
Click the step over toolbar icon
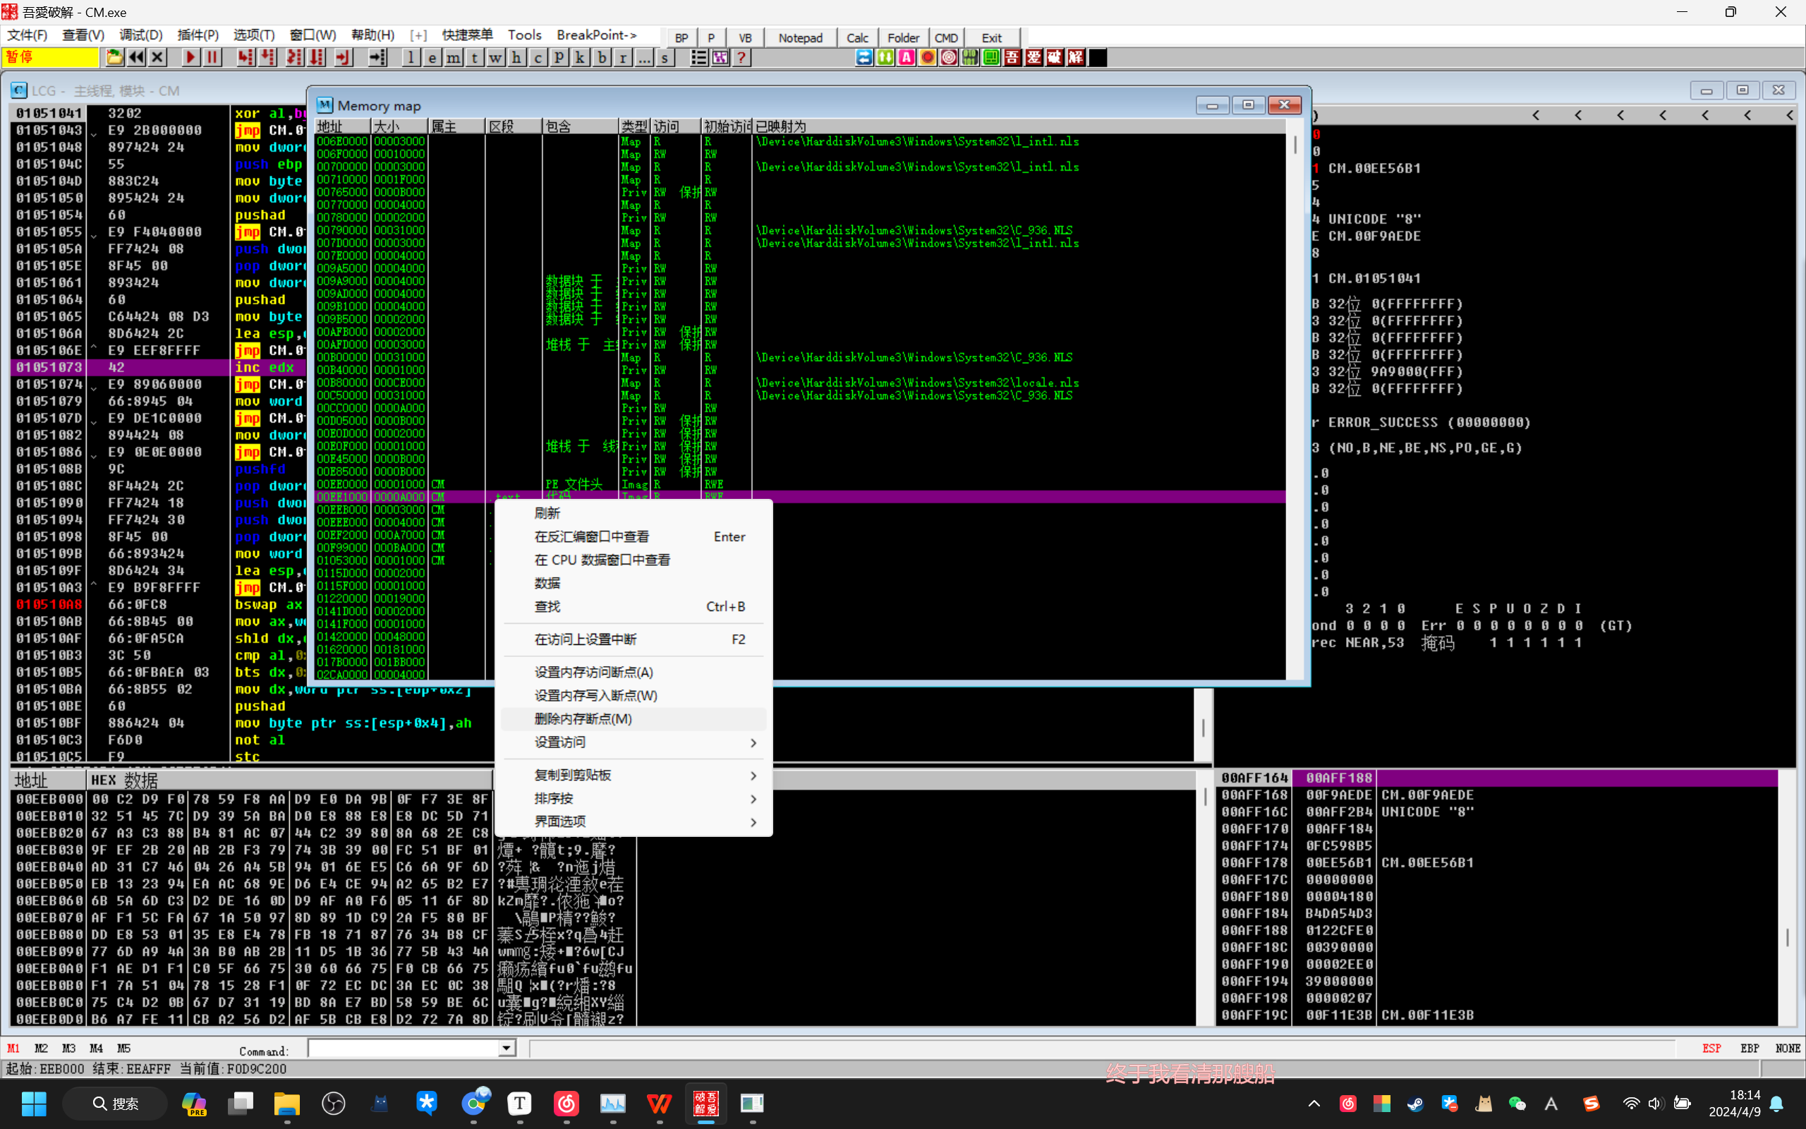point(267,57)
